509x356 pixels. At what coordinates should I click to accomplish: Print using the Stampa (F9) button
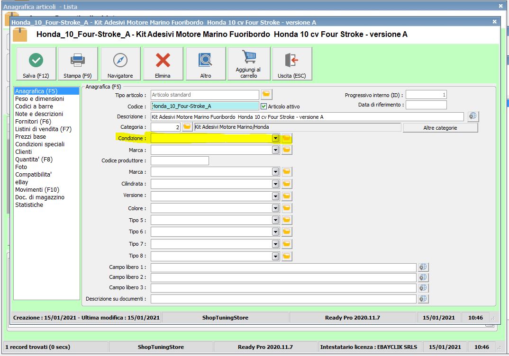78,63
